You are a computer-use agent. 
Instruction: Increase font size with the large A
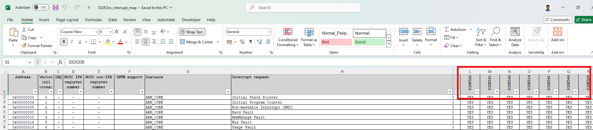(117, 32)
